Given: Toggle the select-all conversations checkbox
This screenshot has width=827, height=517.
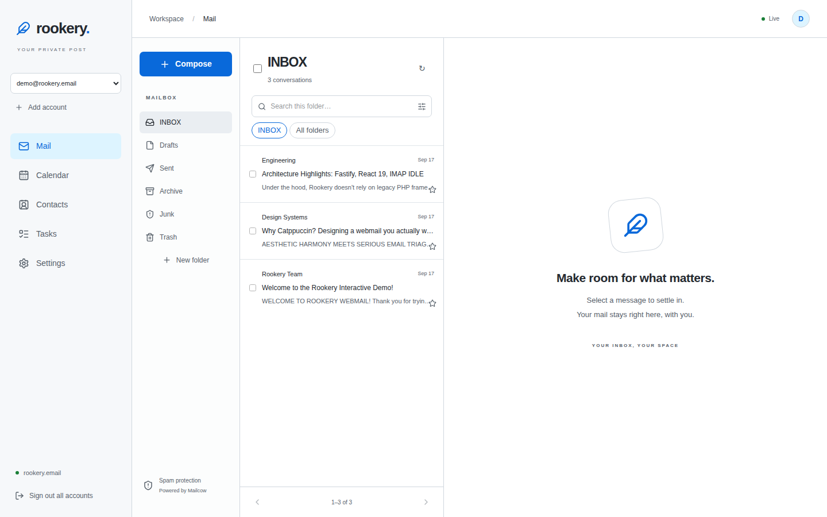Looking at the screenshot, I should click(258, 69).
